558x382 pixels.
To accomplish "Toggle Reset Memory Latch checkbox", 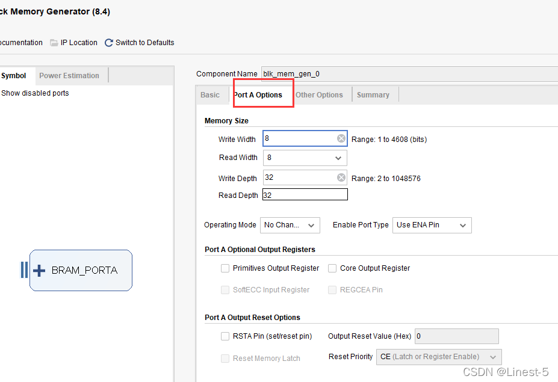I will [225, 358].
